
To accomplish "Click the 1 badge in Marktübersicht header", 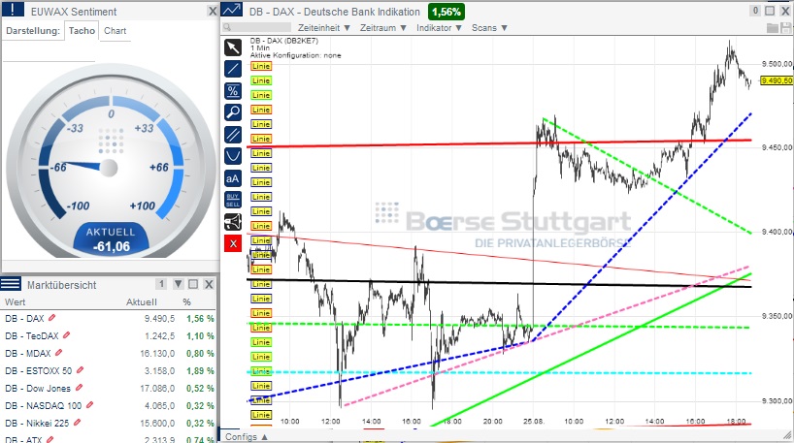I will click(161, 284).
